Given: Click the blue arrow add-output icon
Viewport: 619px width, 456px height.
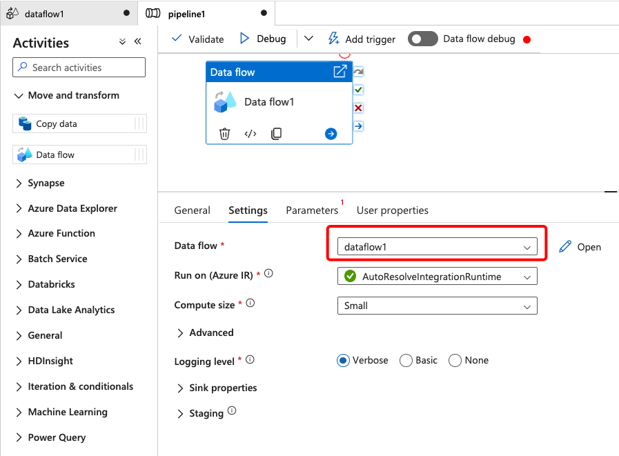Looking at the screenshot, I should click(x=331, y=134).
